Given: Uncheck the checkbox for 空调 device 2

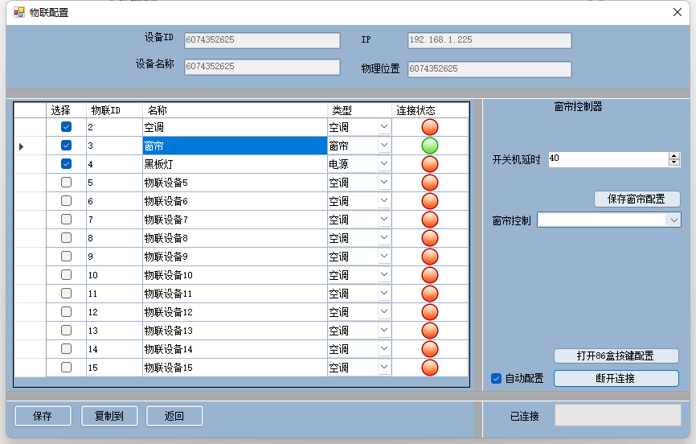Looking at the screenshot, I should 67,127.
